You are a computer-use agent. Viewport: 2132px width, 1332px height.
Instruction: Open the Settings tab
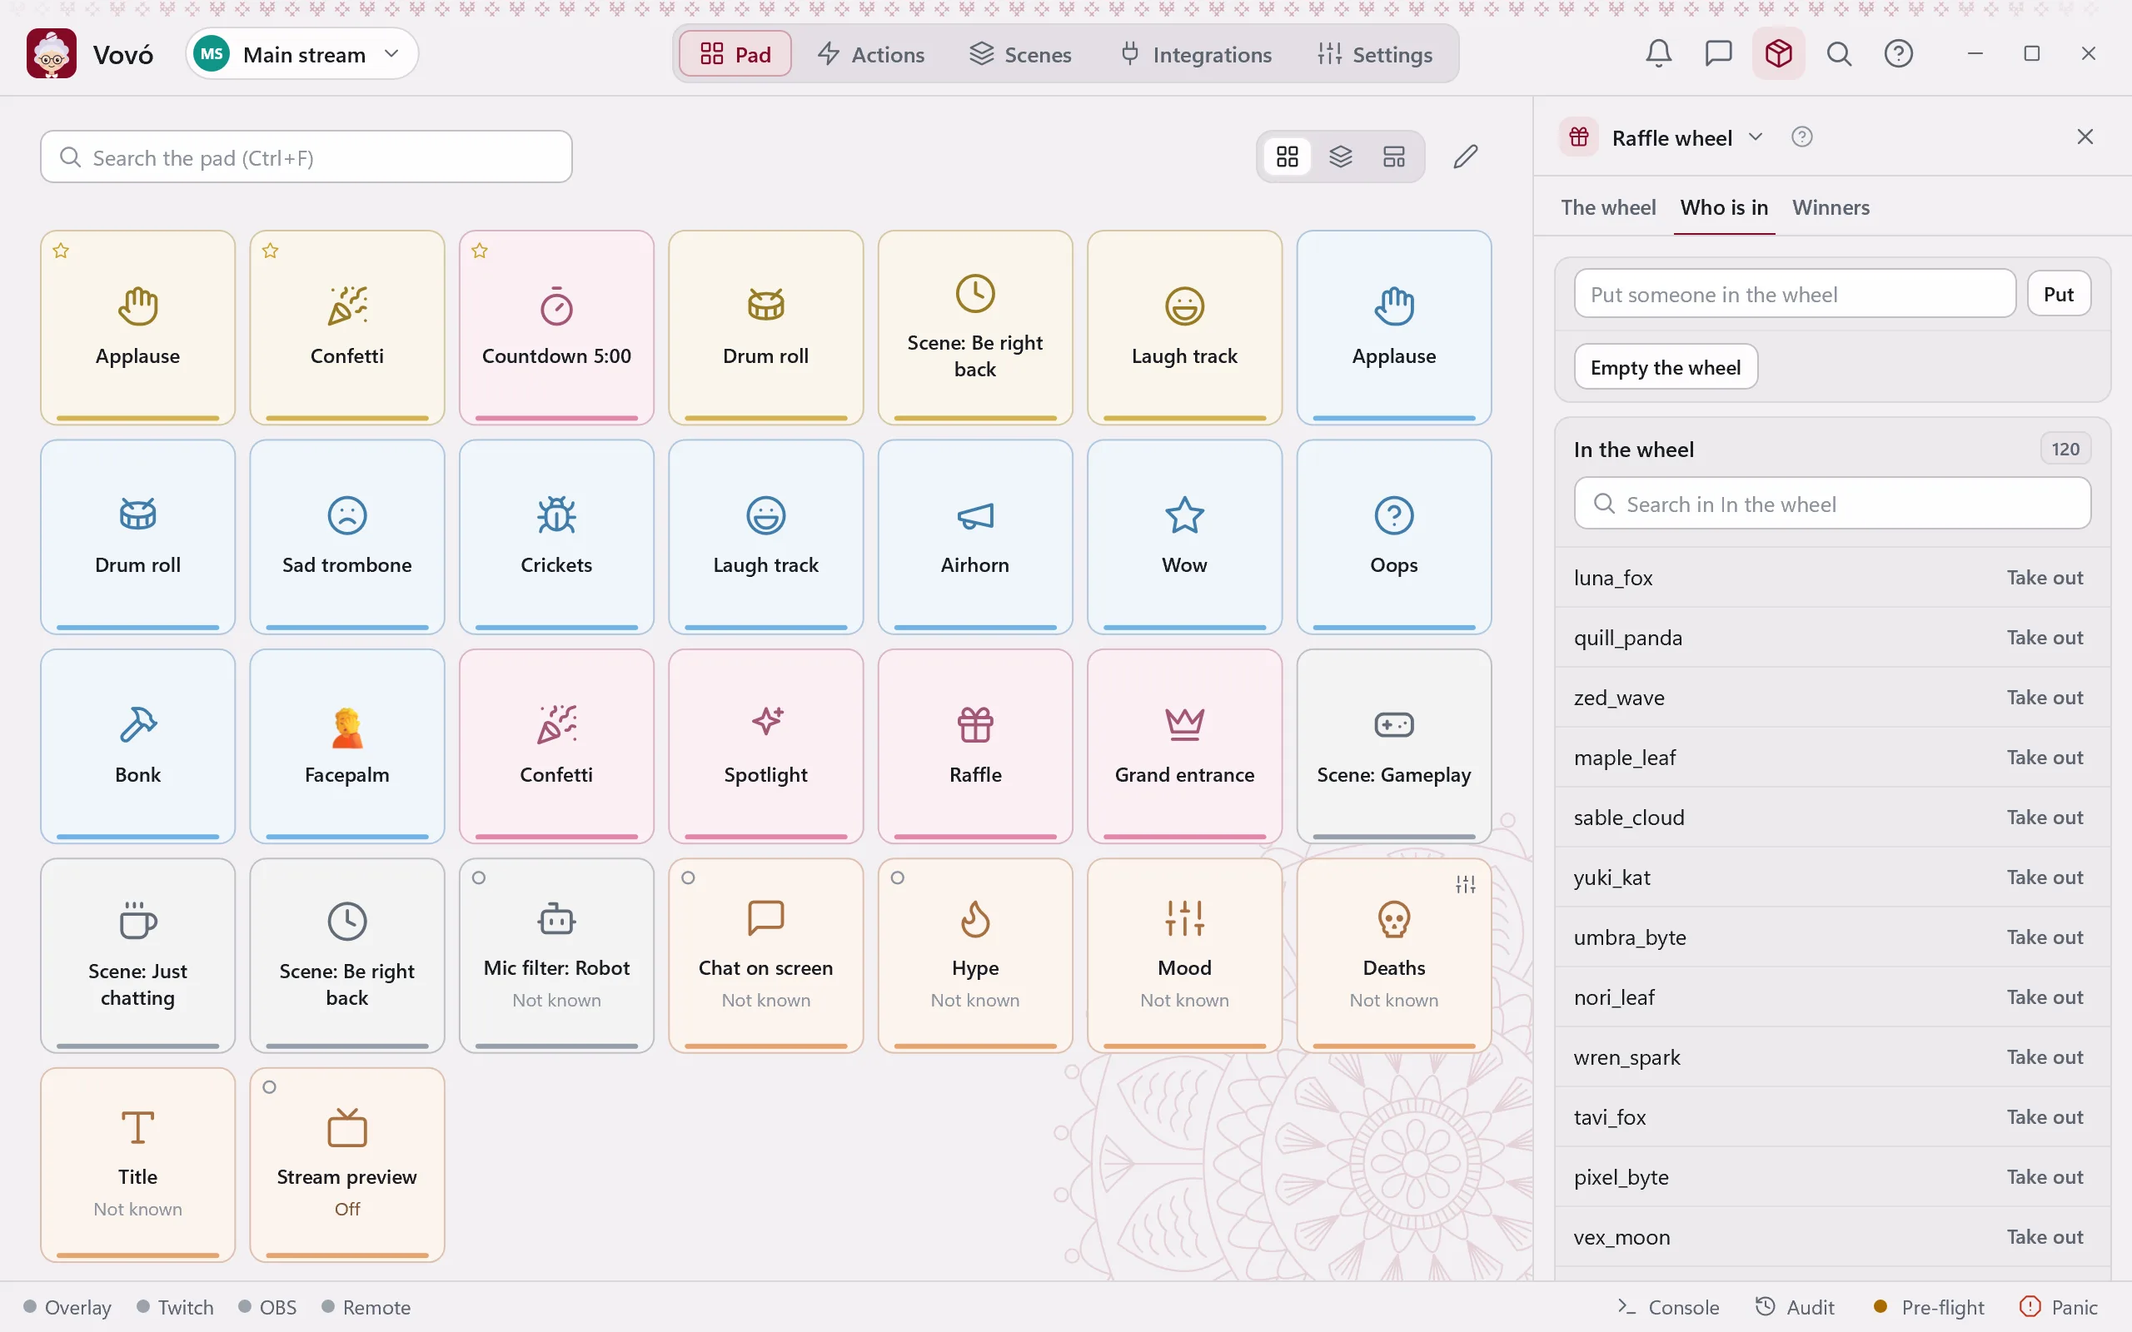tap(1374, 54)
